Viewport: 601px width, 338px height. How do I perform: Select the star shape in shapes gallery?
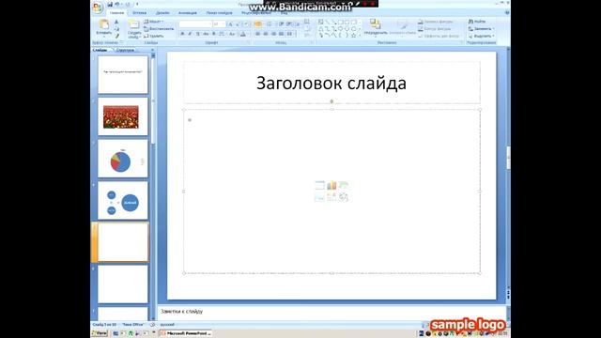point(353,36)
